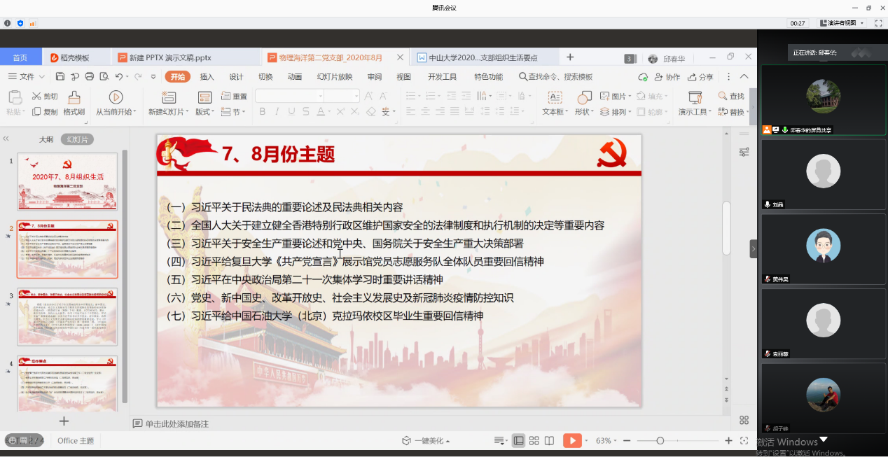
Task: Toggle bold formatting on selected text
Action: 262,111
